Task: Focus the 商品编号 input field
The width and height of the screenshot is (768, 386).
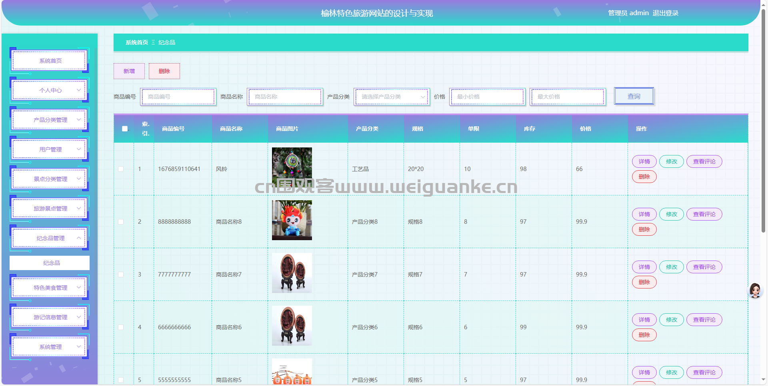Action: [178, 97]
